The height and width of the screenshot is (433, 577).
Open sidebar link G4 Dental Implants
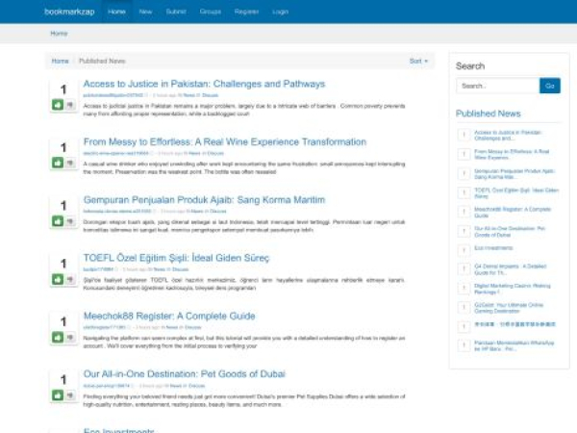[x=511, y=269]
